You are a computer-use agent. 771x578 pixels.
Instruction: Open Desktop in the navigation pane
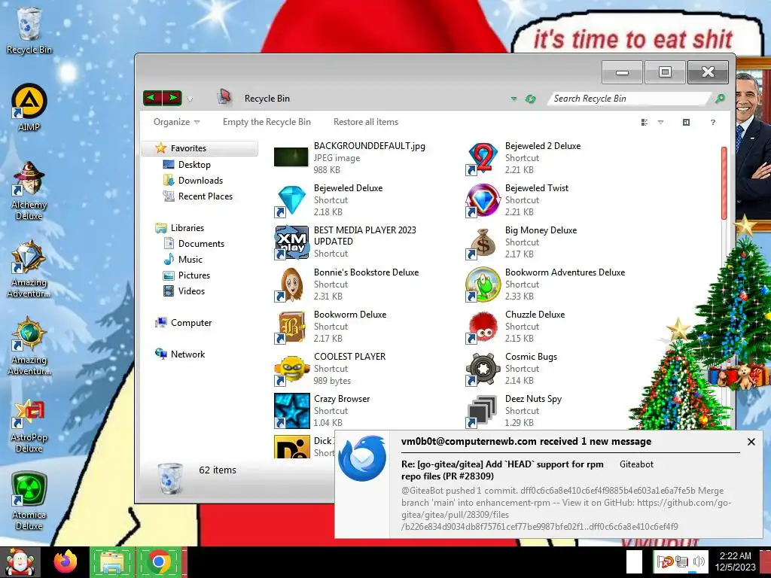coord(194,165)
